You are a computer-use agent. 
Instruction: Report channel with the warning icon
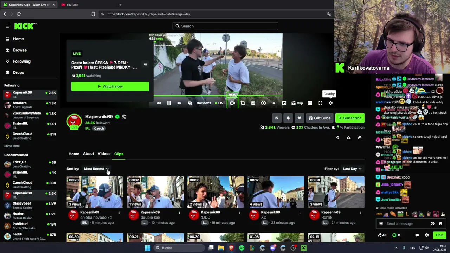click(348, 137)
